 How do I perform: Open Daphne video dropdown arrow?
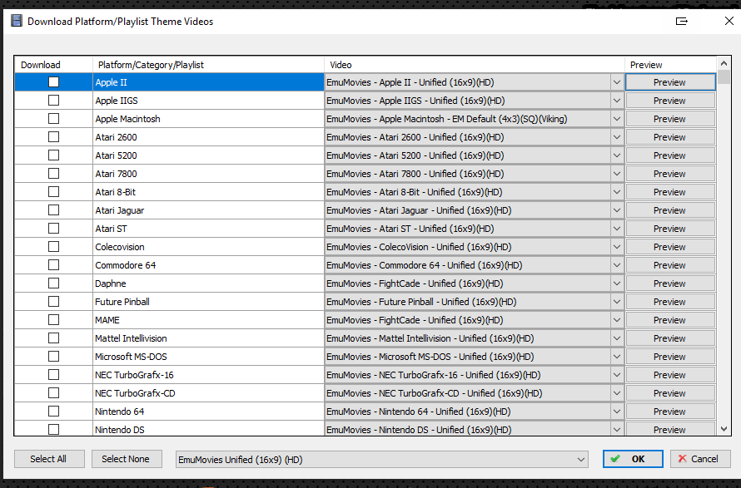click(x=617, y=283)
